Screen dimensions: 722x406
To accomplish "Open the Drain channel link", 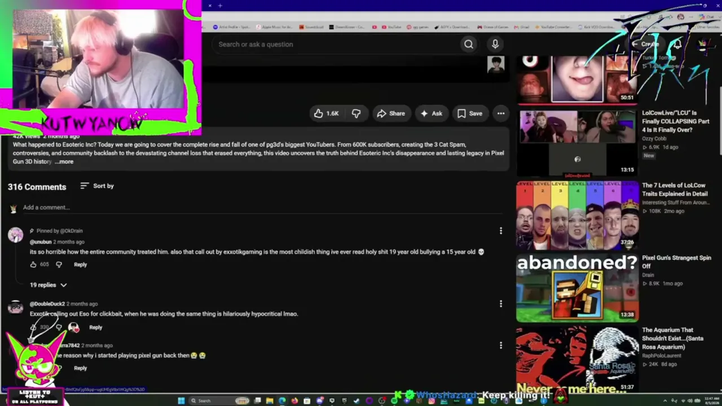I will tap(648, 275).
